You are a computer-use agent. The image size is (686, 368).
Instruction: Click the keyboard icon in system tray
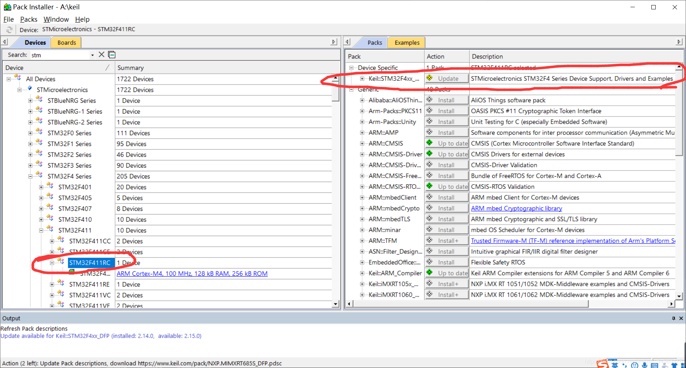click(655, 365)
